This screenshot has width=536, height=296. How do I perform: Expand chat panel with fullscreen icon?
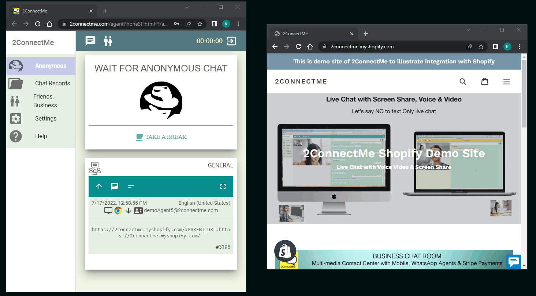click(x=223, y=186)
